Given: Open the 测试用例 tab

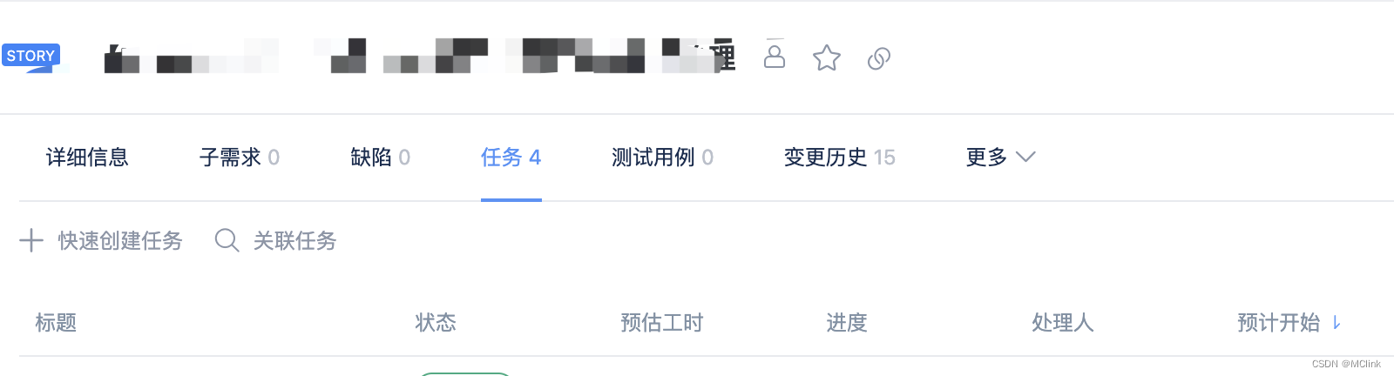Looking at the screenshot, I should pyautogui.click(x=662, y=157).
